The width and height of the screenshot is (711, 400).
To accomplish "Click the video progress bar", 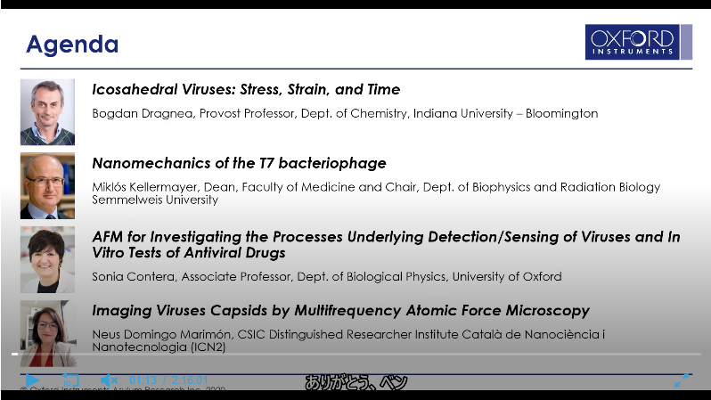I will 356,373.
